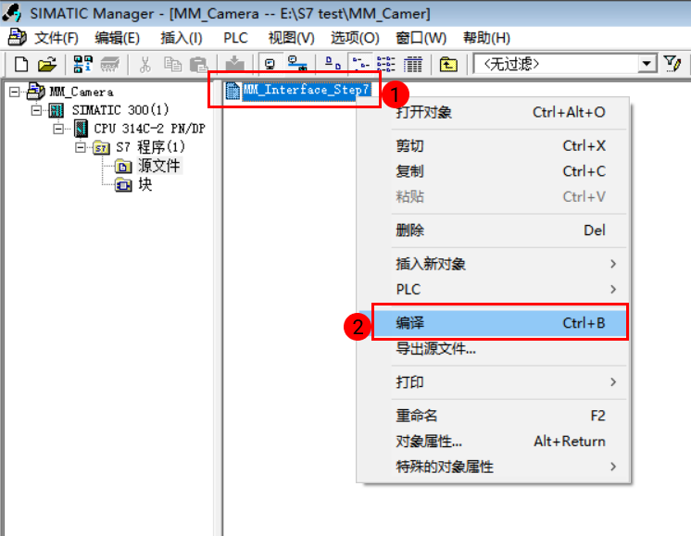Select the MM_Interface_Step7 file name

point(306,90)
